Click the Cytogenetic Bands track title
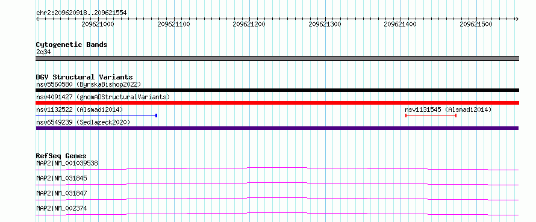The height and width of the screenshot is (222, 536). tap(72, 45)
